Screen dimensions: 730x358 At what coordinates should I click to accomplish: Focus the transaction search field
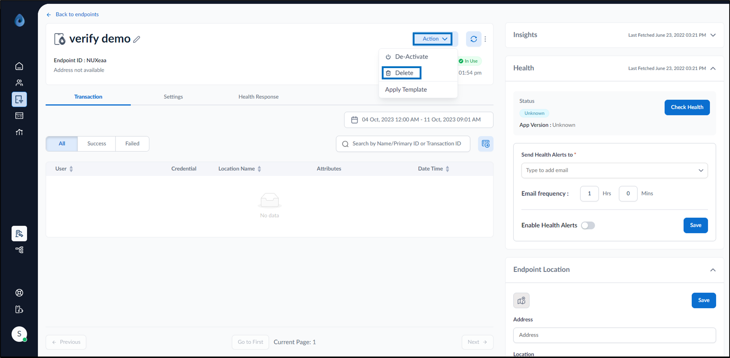(403, 144)
